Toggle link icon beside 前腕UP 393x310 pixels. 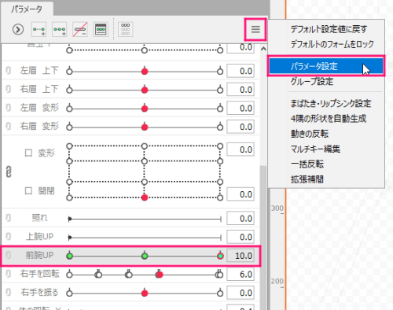pos(9,255)
